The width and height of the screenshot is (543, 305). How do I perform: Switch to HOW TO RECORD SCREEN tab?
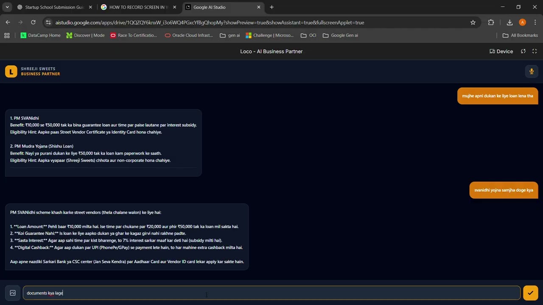point(138,7)
